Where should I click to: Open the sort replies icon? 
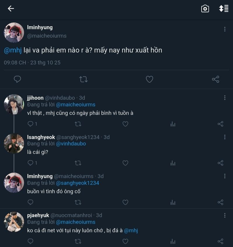224,9
